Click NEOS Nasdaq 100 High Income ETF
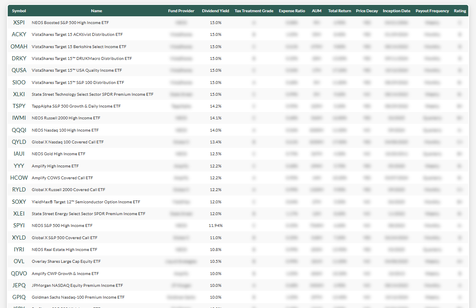476x308 pixels. [x=65, y=130]
